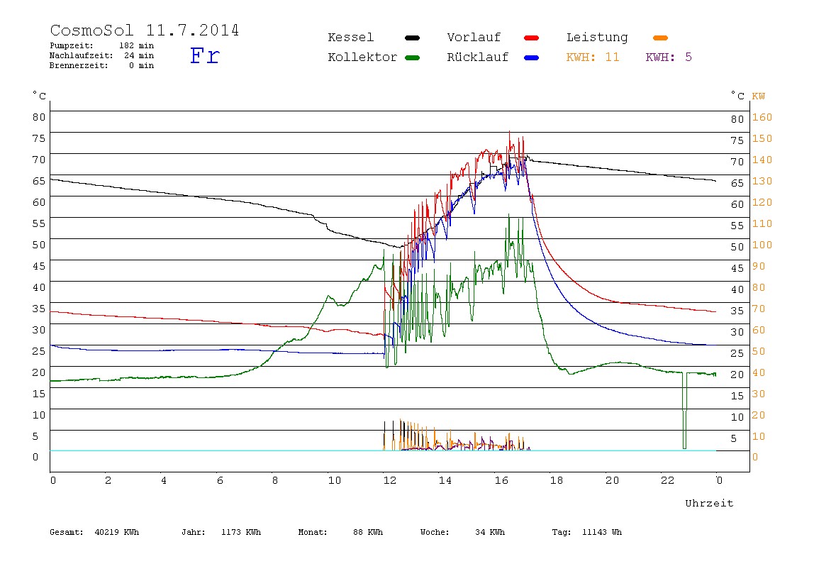Screen dimensions: 814x576
Task: Click the "Vorlauf" legend label
Action: click(x=474, y=38)
